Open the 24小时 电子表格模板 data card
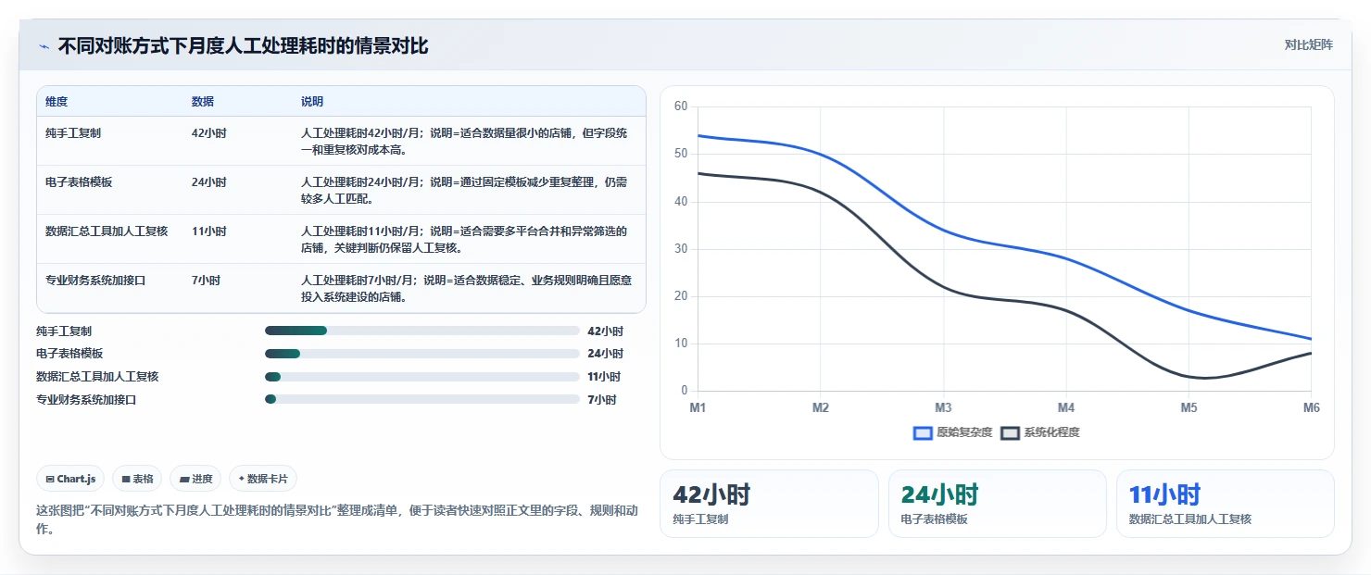Viewport: 1371px width, 575px height. 998,504
